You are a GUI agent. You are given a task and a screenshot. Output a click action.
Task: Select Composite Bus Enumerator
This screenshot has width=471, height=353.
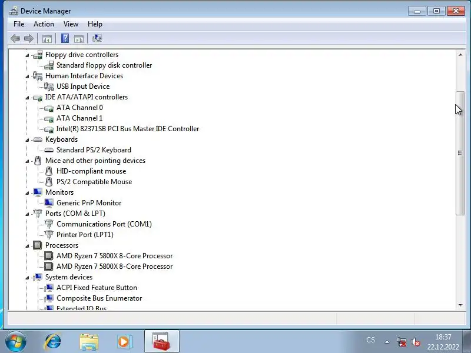pyautogui.click(x=99, y=298)
